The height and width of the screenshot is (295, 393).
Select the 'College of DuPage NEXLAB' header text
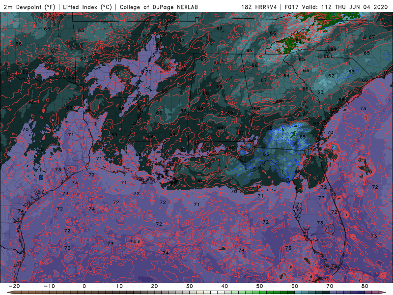click(x=159, y=7)
